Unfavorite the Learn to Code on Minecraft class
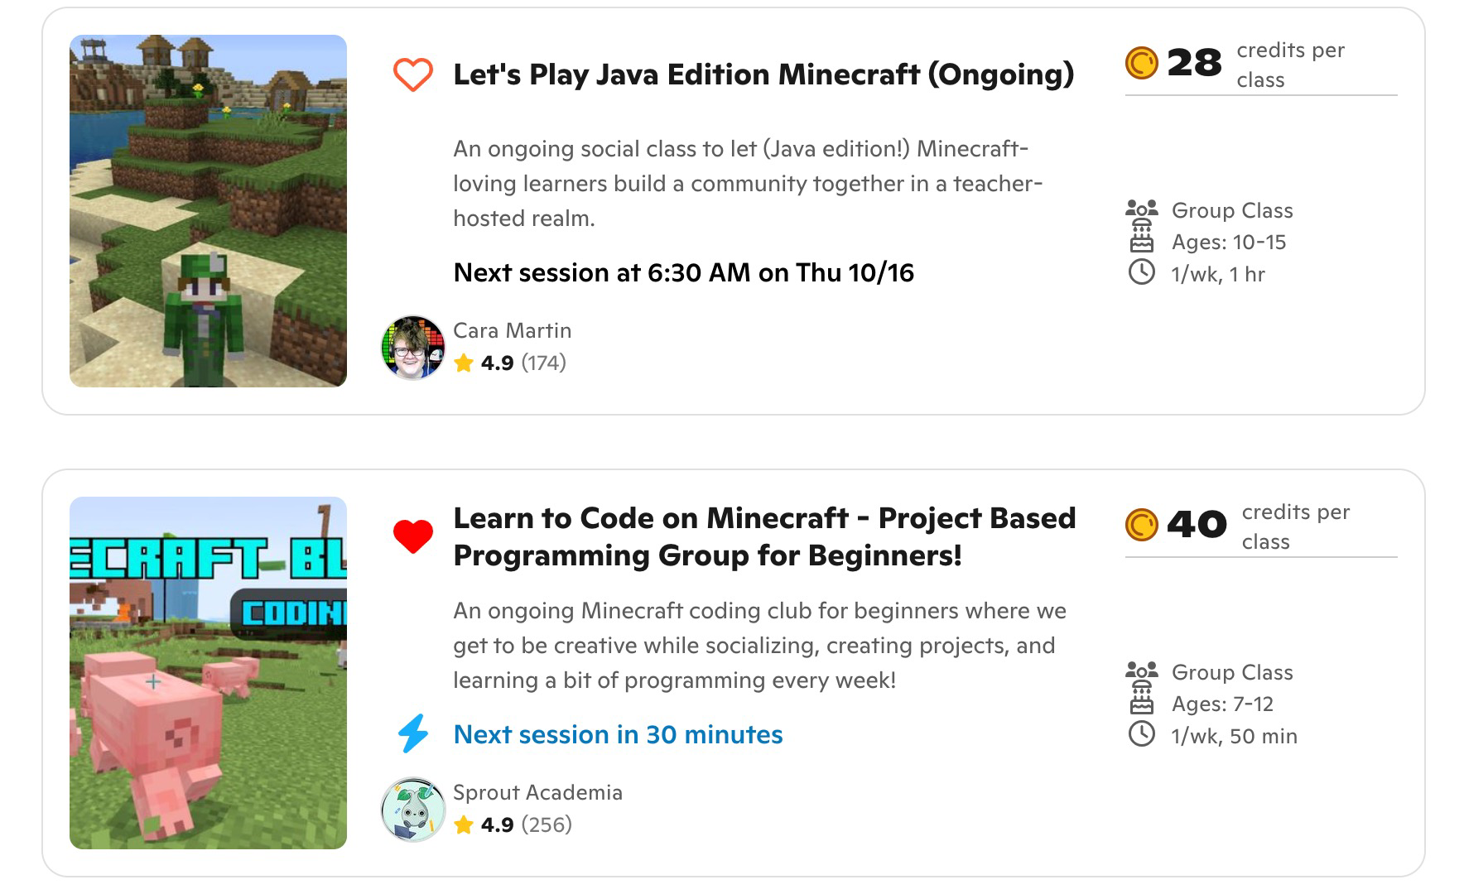This screenshot has width=1464, height=894. [x=412, y=536]
